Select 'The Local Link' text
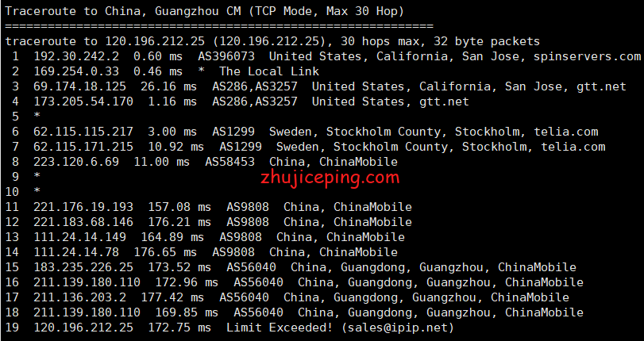The height and width of the screenshot is (341, 644). click(x=269, y=71)
